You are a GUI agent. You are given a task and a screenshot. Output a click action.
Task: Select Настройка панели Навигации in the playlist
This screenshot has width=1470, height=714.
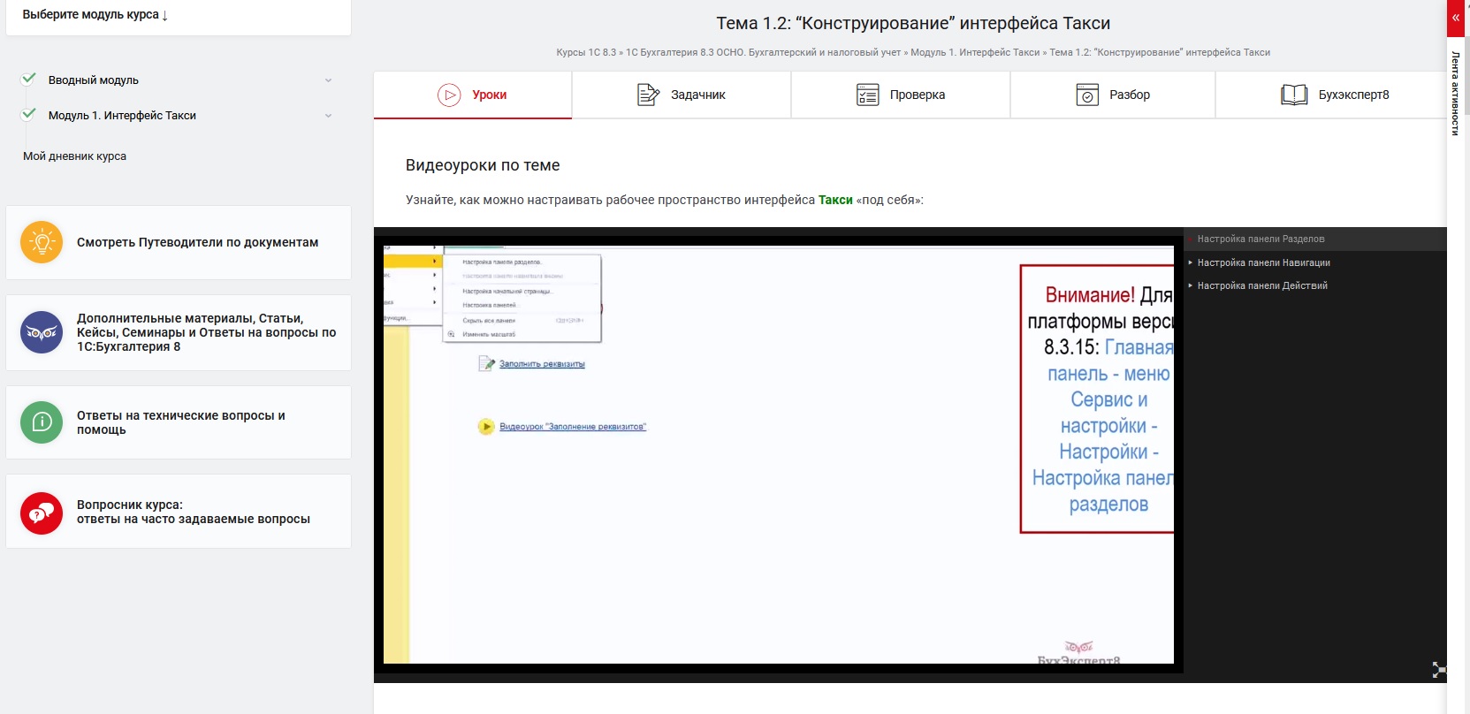pyautogui.click(x=1263, y=262)
